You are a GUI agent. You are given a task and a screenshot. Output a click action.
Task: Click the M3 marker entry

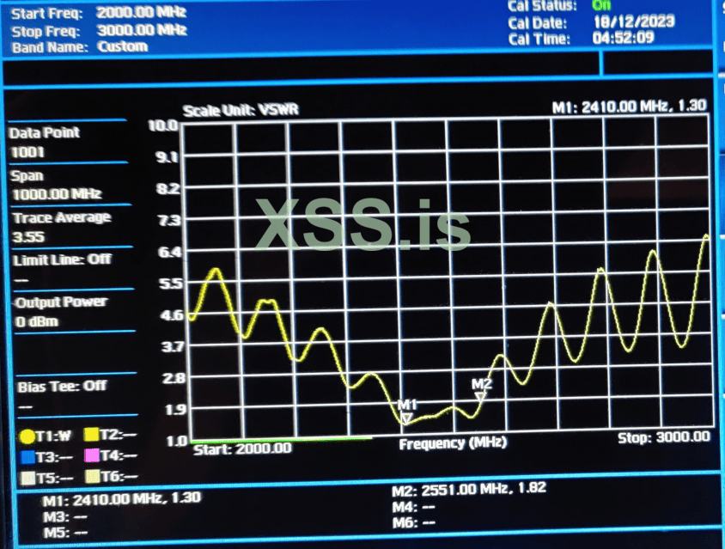(64, 516)
